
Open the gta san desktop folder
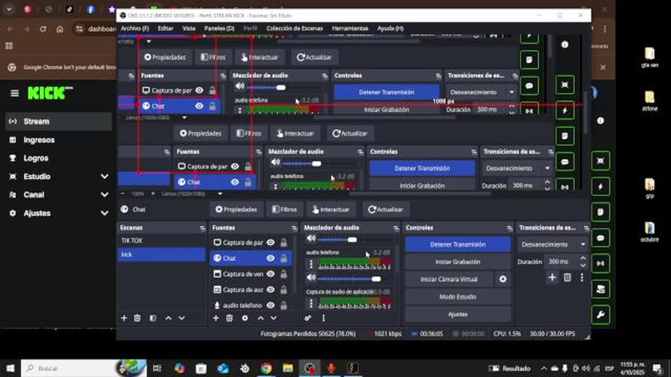[x=650, y=58]
